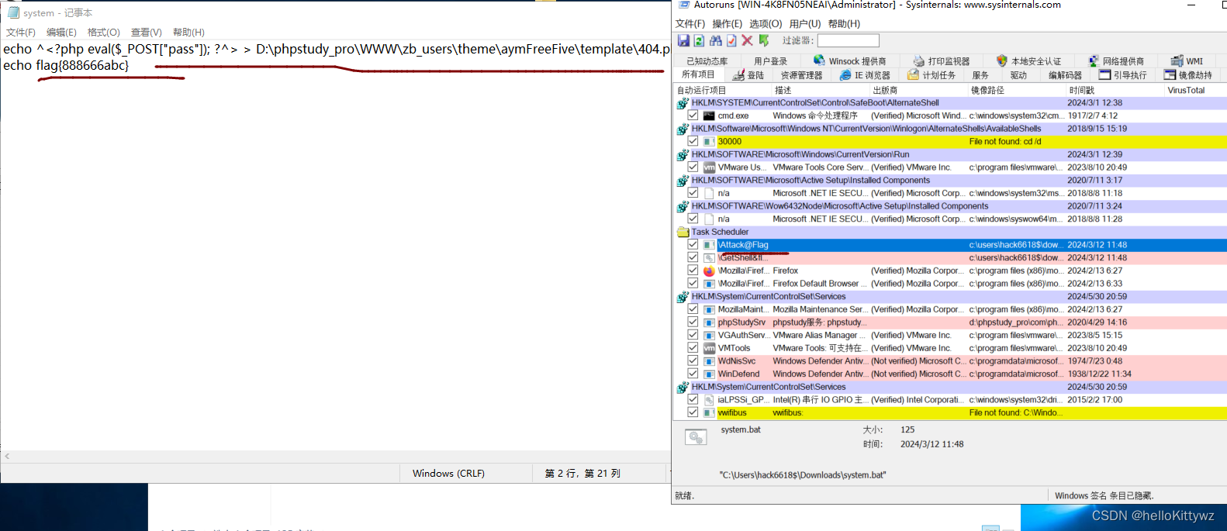Click the Firefox icon in Task Scheduler row

pos(709,271)
